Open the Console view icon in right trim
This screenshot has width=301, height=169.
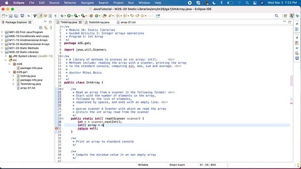tap(297, 58)
